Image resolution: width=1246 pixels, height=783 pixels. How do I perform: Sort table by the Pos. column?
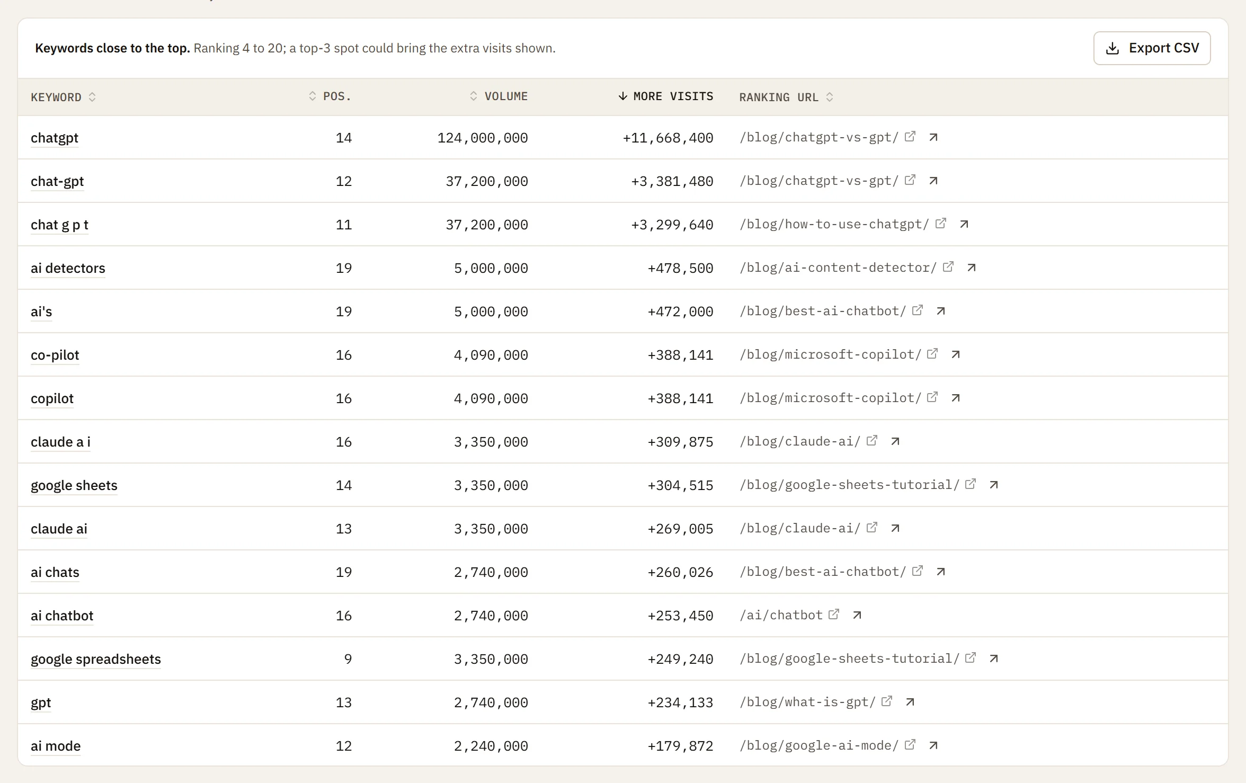click(330, 96)
